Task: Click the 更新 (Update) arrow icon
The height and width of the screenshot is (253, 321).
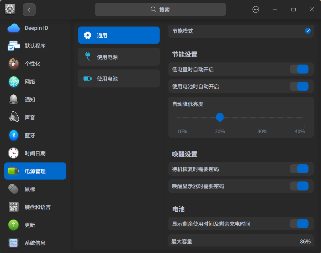Action: click(x=13, y=225)
